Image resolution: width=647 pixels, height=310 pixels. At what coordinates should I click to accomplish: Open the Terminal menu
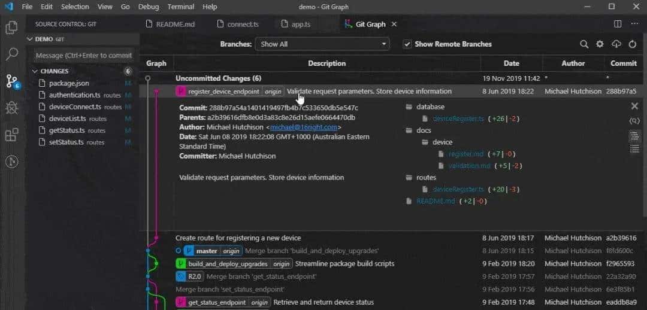(182, 7)
